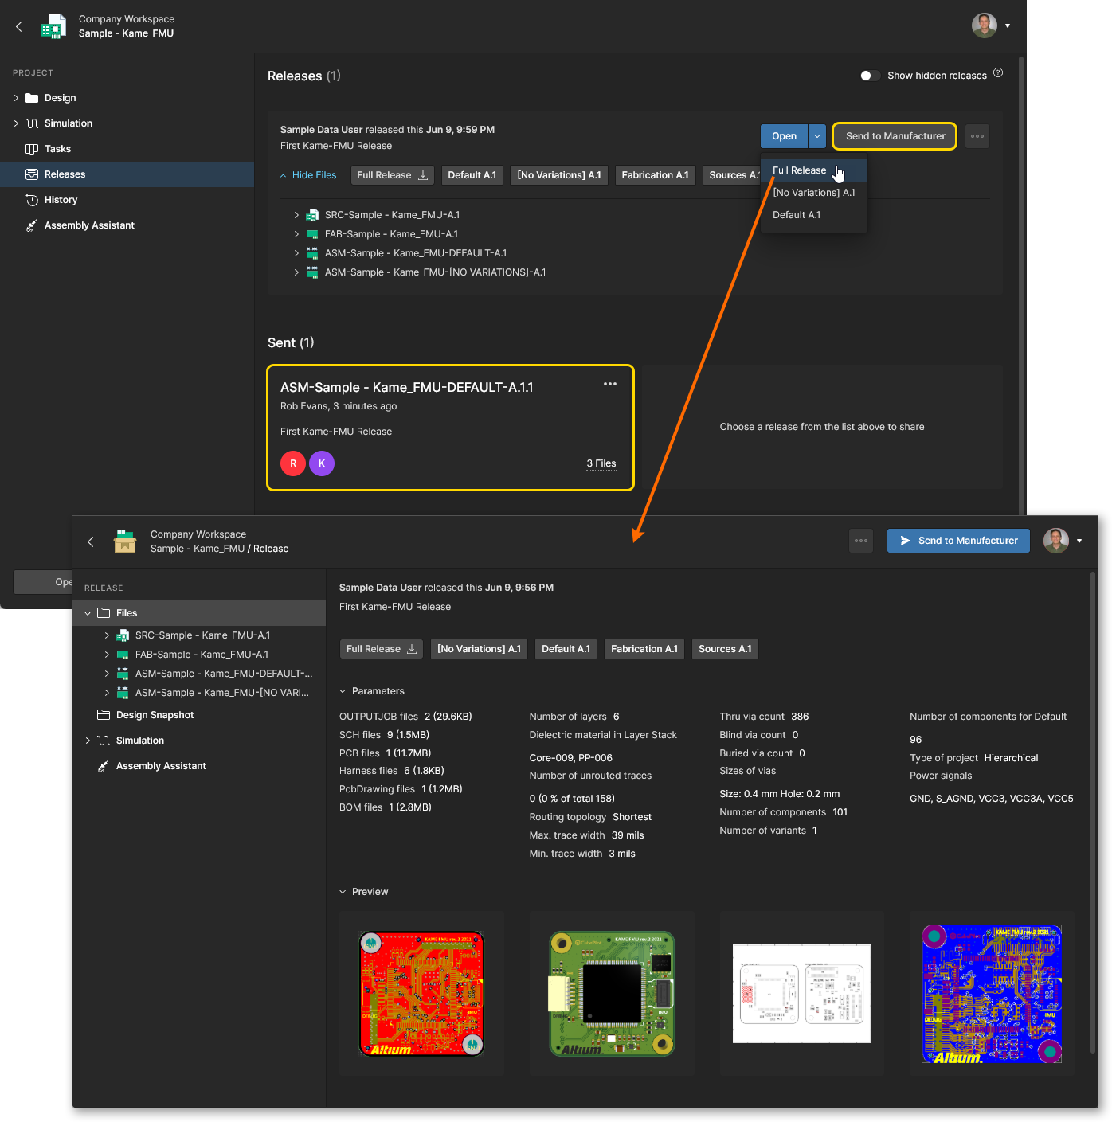Expand FAB-Sample - Kame_FMU-A.1 in releases list
The image size is (1112, 1122).
[296, 234]
